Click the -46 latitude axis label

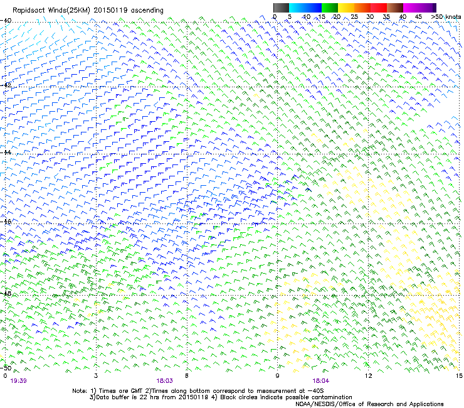(x=6, y=222)
